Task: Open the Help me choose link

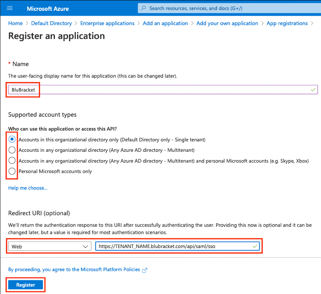Action: 28,188
